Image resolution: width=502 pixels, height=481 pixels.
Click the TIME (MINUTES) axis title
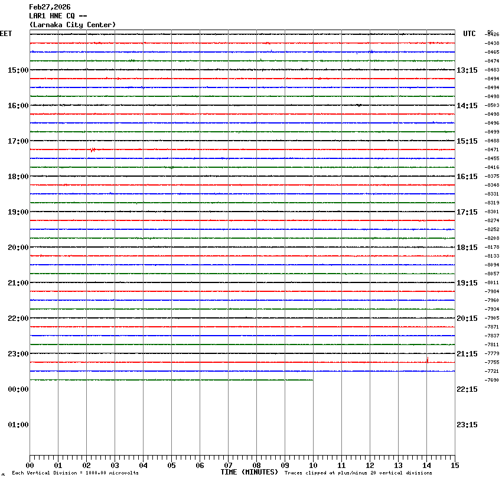[249, 472]
